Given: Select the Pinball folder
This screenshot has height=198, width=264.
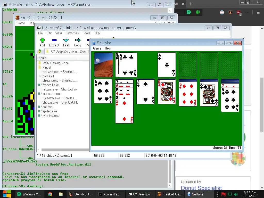Looking at the screenshot, I should click(x=47, y=67).
